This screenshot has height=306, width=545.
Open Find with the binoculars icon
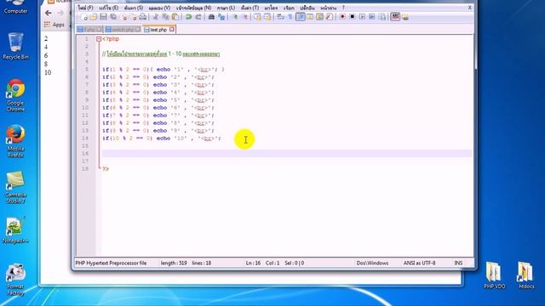[211, 17]
